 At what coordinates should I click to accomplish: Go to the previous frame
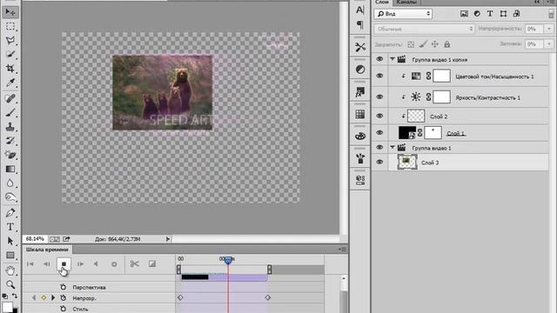(46, 264)
